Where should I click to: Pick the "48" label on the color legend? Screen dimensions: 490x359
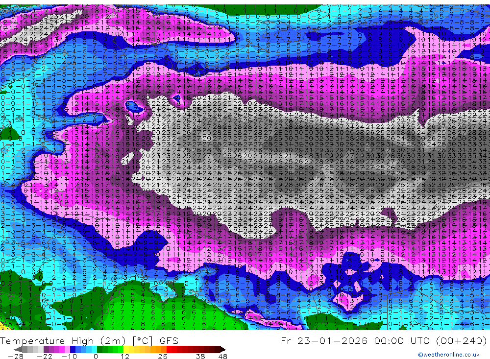coord(223,356)
